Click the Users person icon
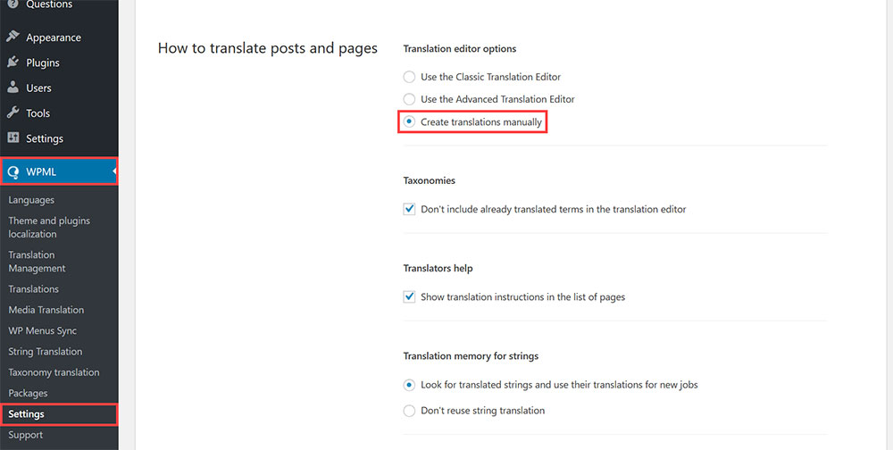The image size is (893, 450). click(13, 87)
